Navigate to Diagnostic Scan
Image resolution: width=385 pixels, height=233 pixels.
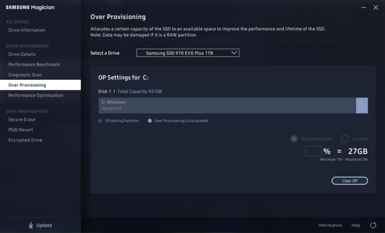pos(25,75)
